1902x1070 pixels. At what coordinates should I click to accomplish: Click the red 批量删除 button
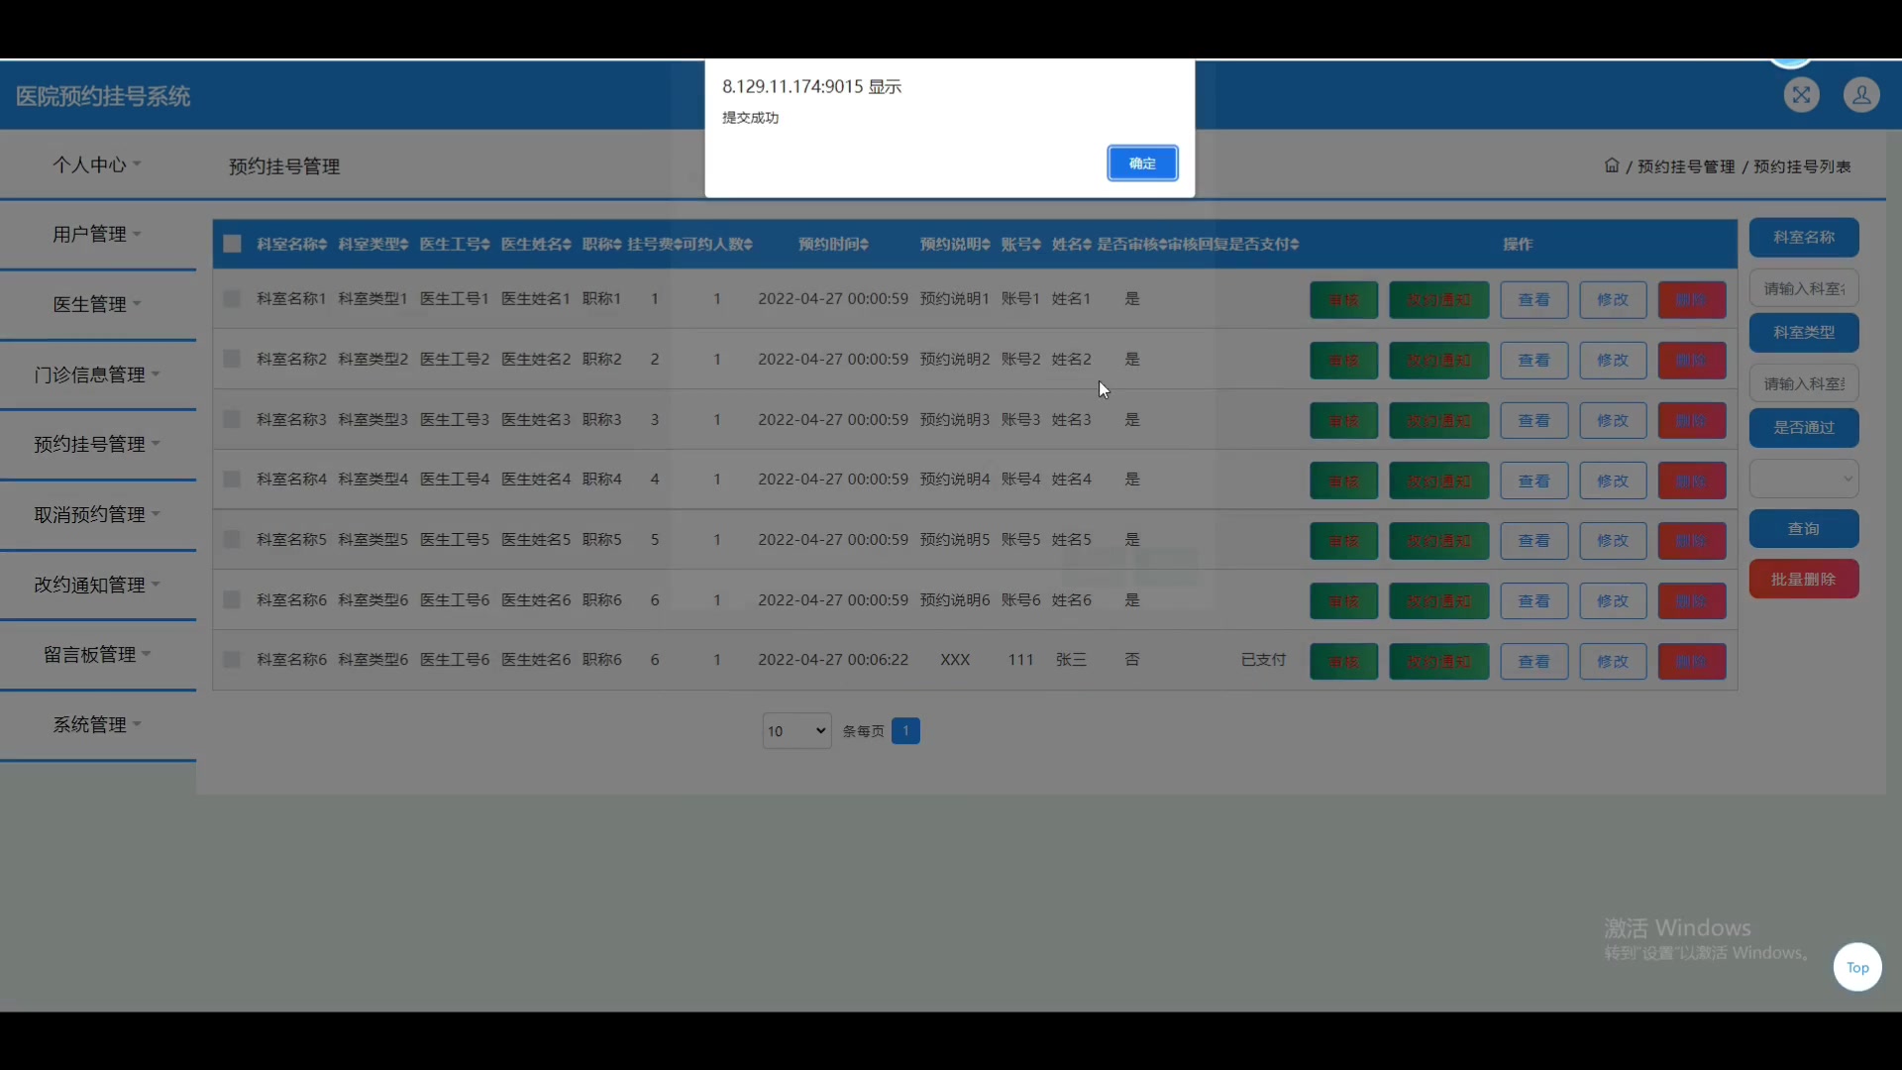1804,579
